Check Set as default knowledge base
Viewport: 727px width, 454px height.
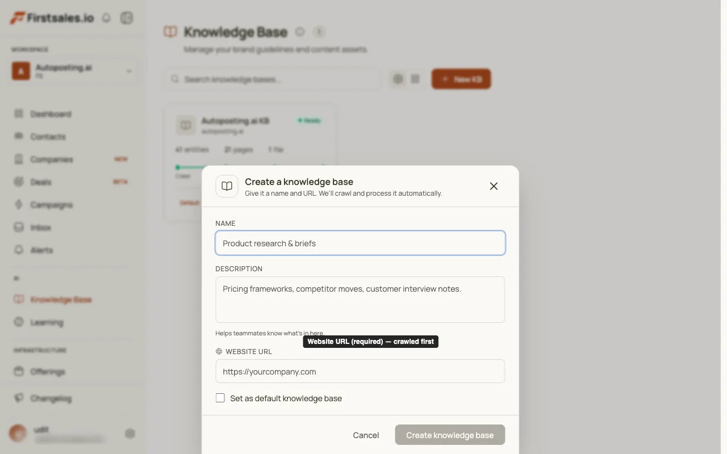point(220,398)
